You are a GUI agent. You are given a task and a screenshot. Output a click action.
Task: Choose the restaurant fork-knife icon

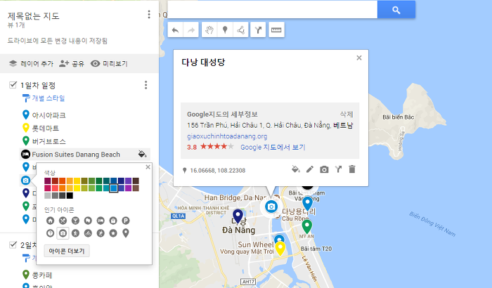pos(63,221)
